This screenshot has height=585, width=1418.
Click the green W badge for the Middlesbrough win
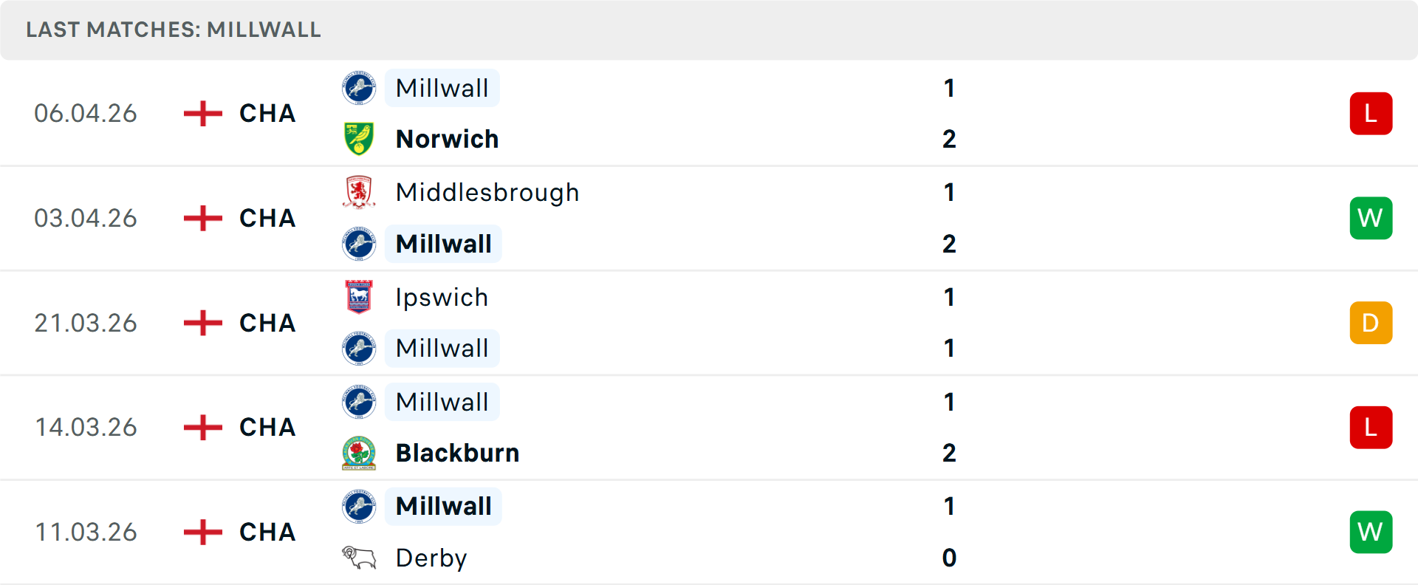click(1371, 218)
